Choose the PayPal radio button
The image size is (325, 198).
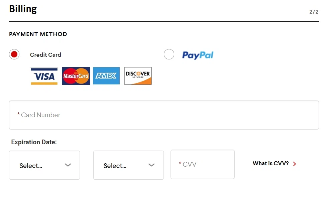[169, 54]
